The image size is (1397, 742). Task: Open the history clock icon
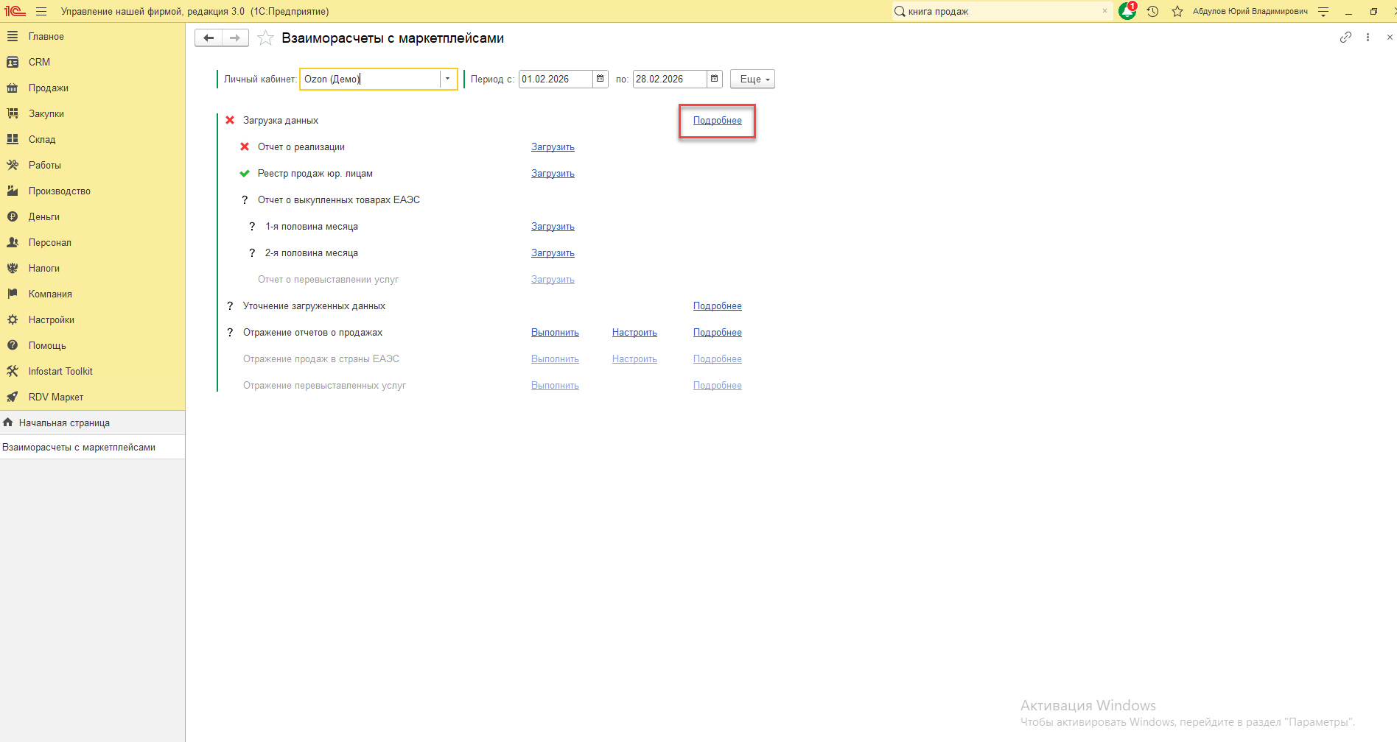tap(1153, 12)
